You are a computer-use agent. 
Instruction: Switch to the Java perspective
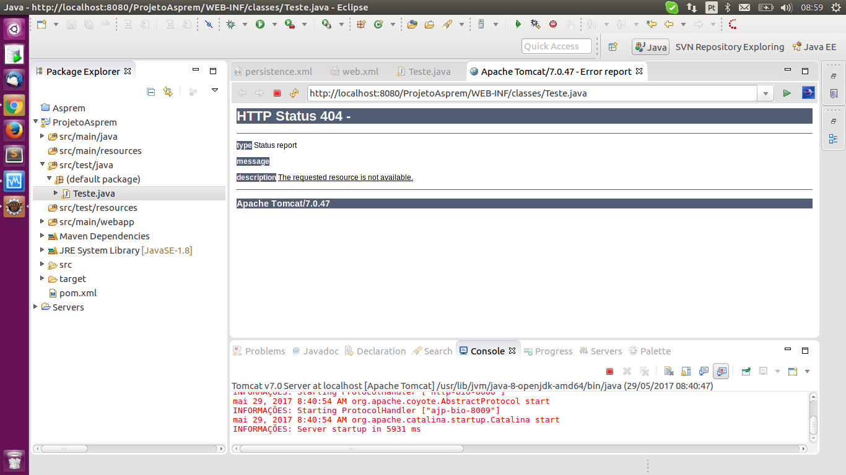tap(650, 47)
